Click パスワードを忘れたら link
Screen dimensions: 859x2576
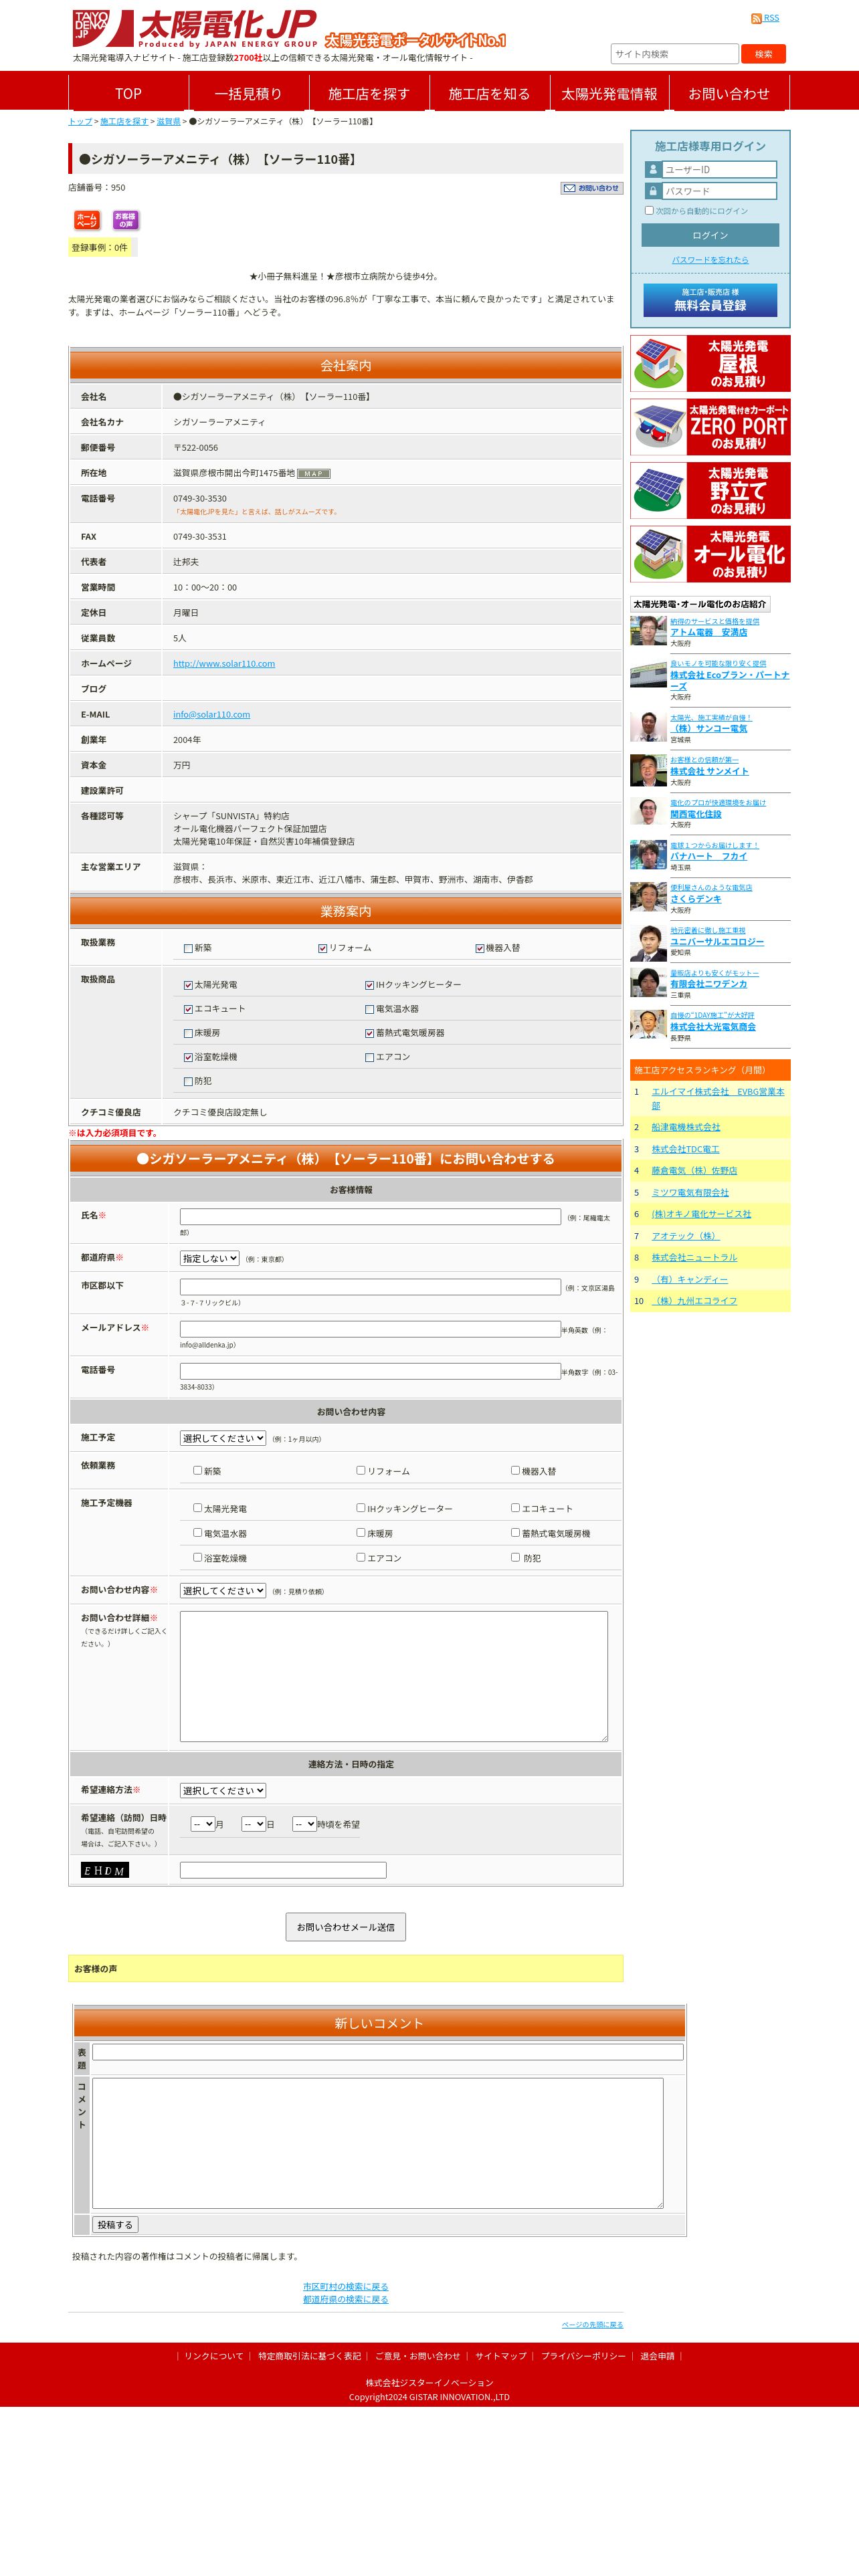(x=710, y=260)
